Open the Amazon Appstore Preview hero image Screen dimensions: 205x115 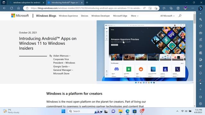click(145, 52)
